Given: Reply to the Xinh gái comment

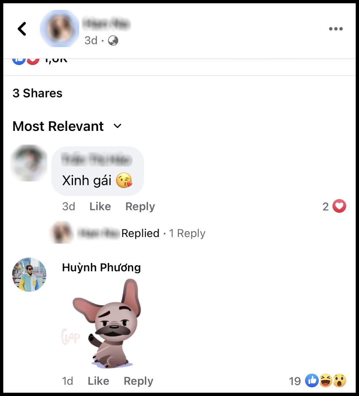Looking at the screenshot, I should tap(140, 207).
